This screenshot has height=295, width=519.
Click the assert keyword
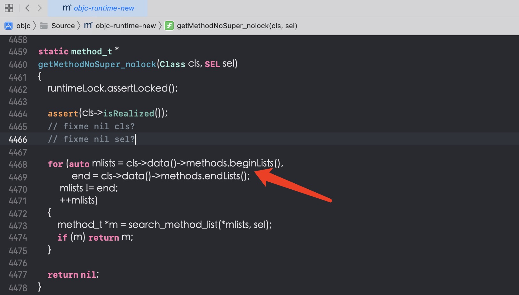coord(63,114)
